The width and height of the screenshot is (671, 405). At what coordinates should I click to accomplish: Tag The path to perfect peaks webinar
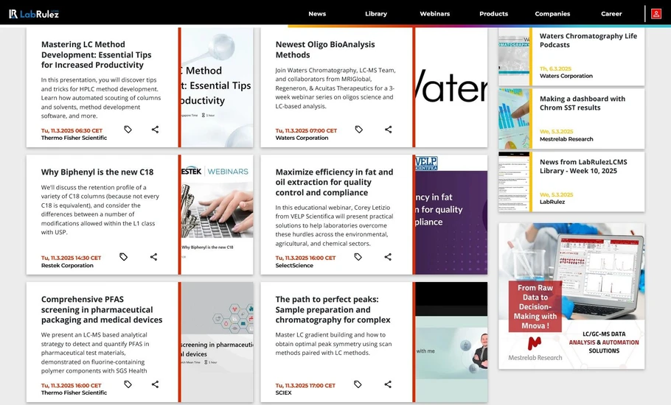tap(358, 384)
